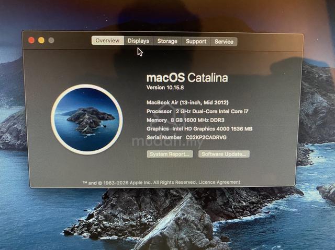This screenshot has width=335, height=250.
Task: Go to the Service tab
Action: tap(224, 42)
